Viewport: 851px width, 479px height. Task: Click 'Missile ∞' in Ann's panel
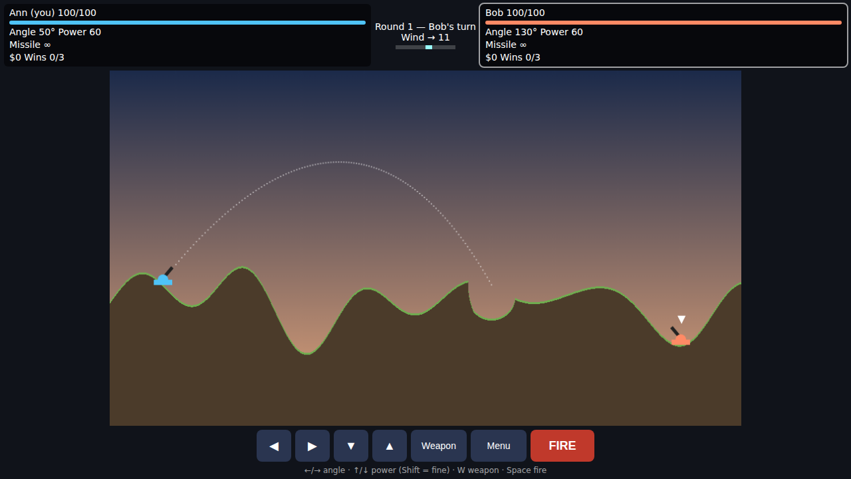[30, 45]
